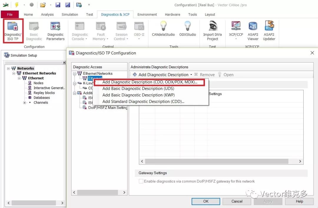318x208 pixels.
Task: Click Import DiVa Project
Action: 212,31
